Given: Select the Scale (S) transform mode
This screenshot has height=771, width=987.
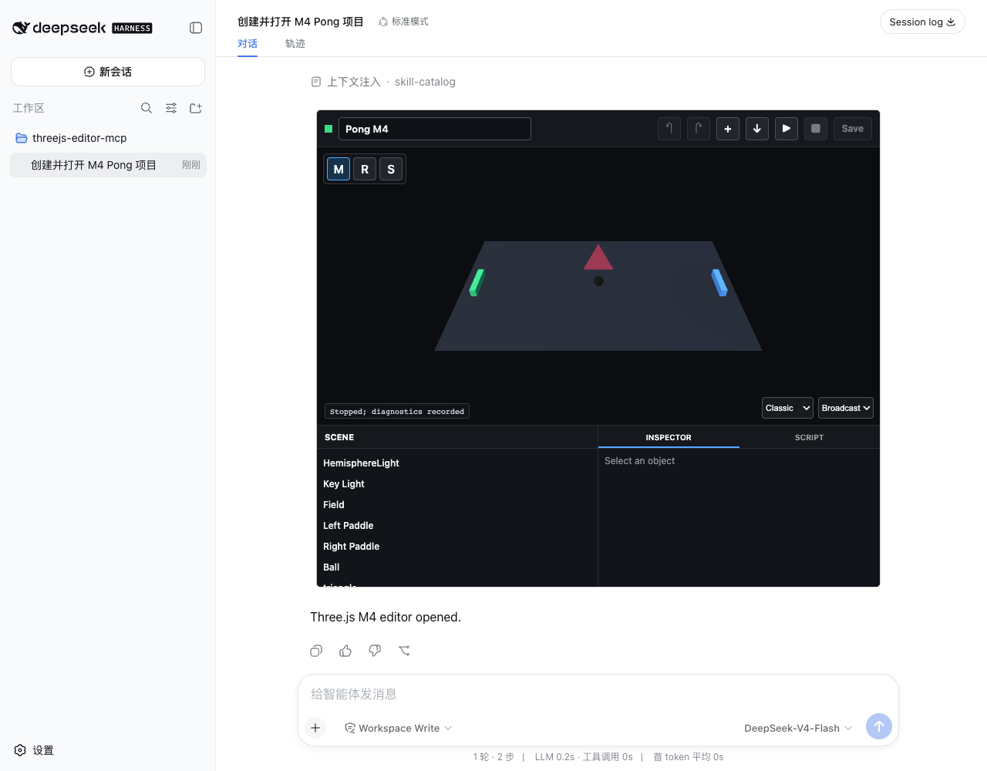Looking at the screenshot, I should pos(391,169).
